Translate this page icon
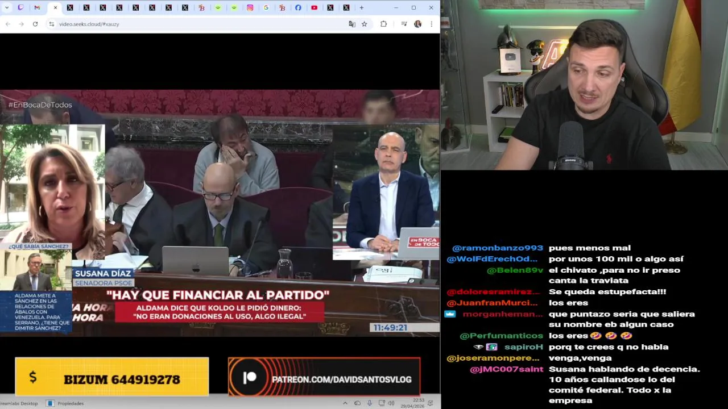This screenshot has width=728, height=409. coord(352,24)
